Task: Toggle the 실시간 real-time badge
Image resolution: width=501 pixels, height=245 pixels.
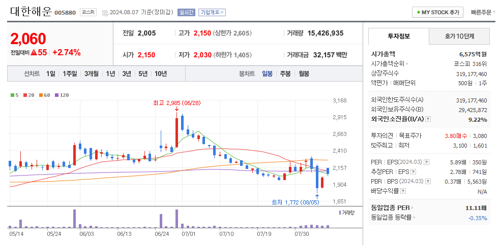Action: point(186,12)
